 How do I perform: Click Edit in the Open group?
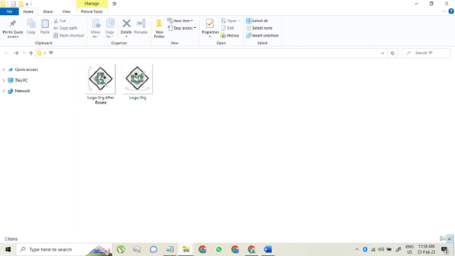click(227, 28)
